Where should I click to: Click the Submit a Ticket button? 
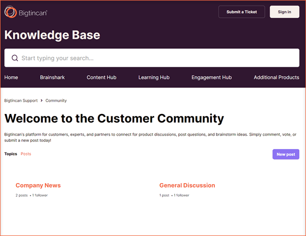point(242,12)
